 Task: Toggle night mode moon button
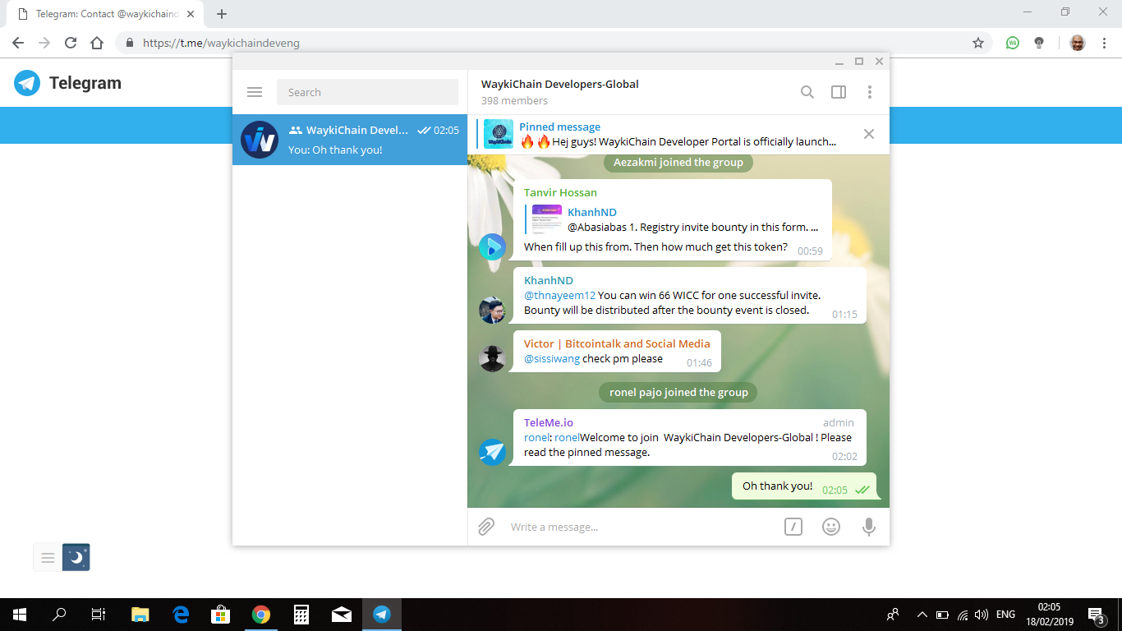point(76,557)
